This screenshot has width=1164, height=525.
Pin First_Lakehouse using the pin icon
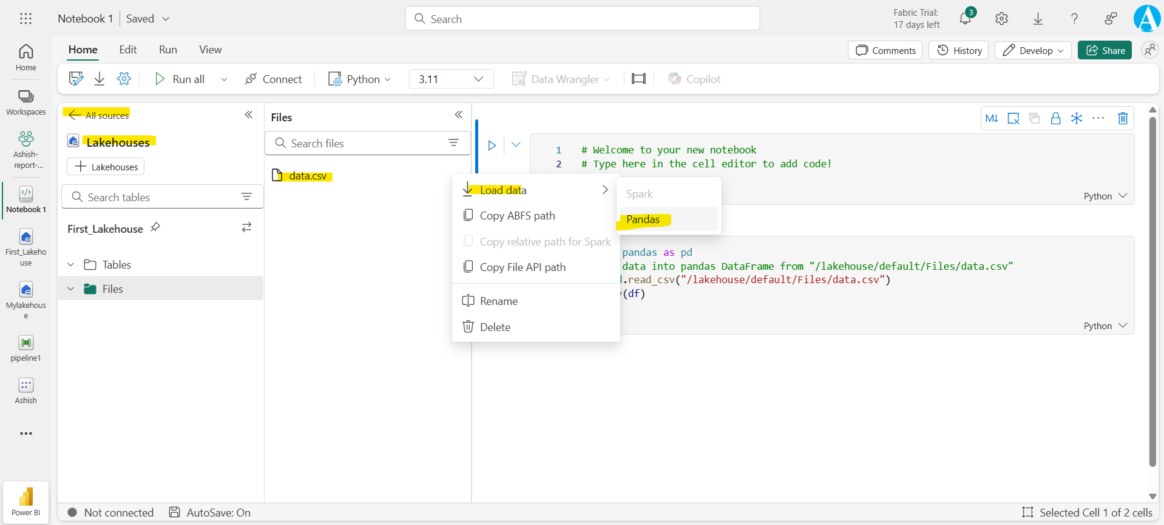point(155,227)
